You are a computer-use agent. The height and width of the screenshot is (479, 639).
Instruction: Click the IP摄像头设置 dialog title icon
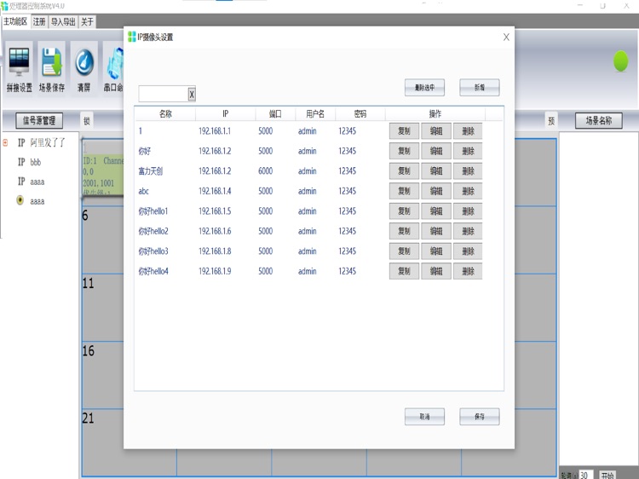[x=131, y=37]
